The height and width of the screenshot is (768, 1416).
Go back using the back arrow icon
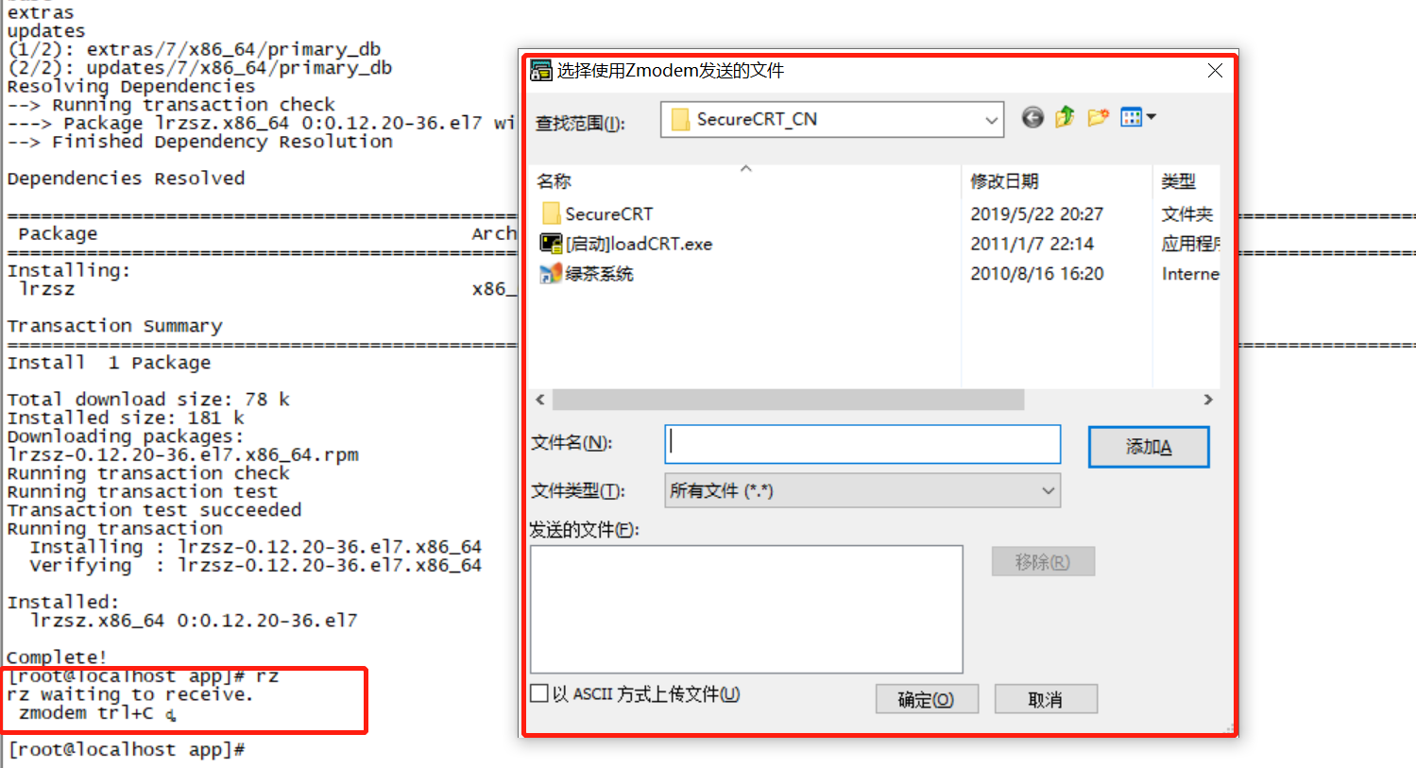(1032, 117)
